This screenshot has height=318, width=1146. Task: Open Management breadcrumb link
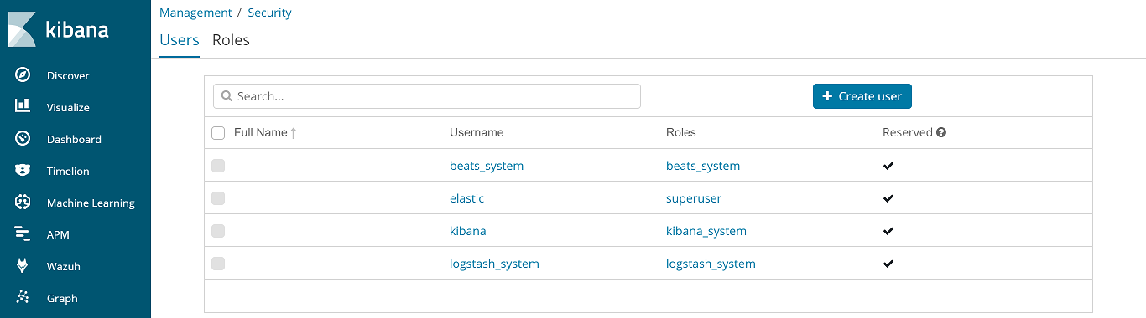click(x=195, y=13)
